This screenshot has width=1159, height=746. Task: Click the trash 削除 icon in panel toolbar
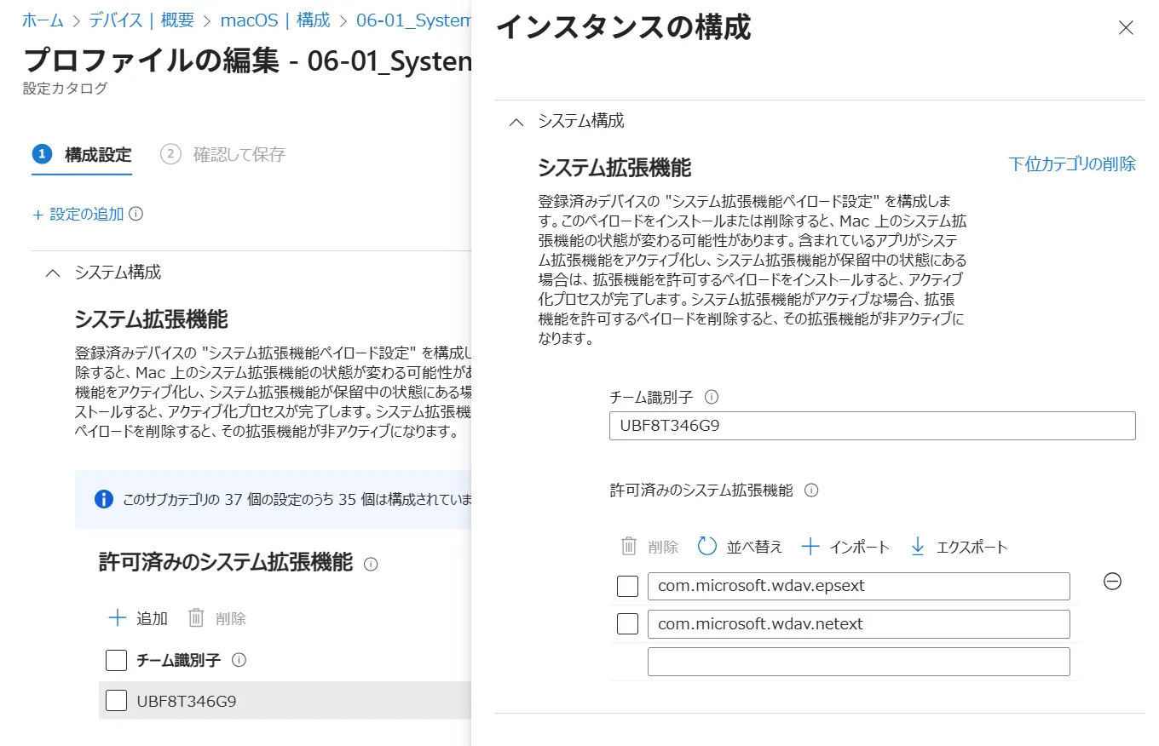tap(629, 547)
